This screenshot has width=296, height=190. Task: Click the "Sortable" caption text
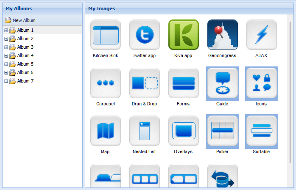[261, 151]
